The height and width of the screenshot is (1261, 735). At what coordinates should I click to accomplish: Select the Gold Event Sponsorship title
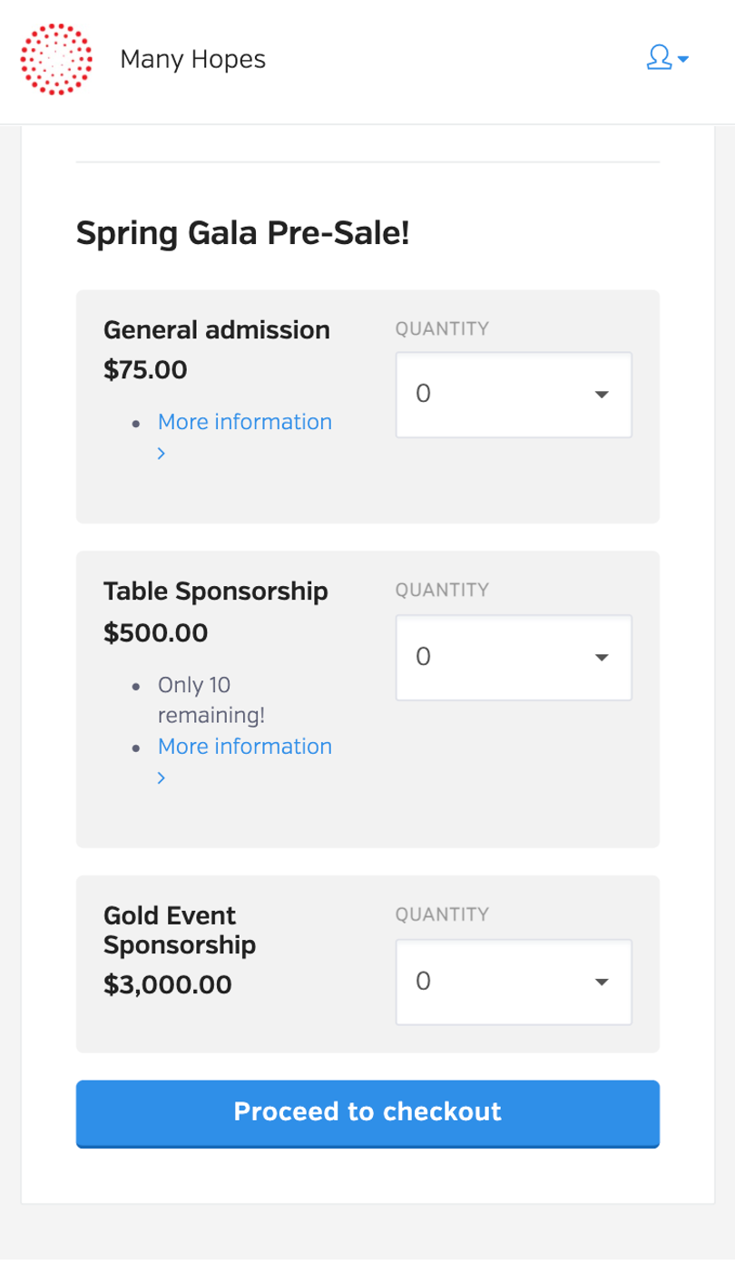click(180, 930)
